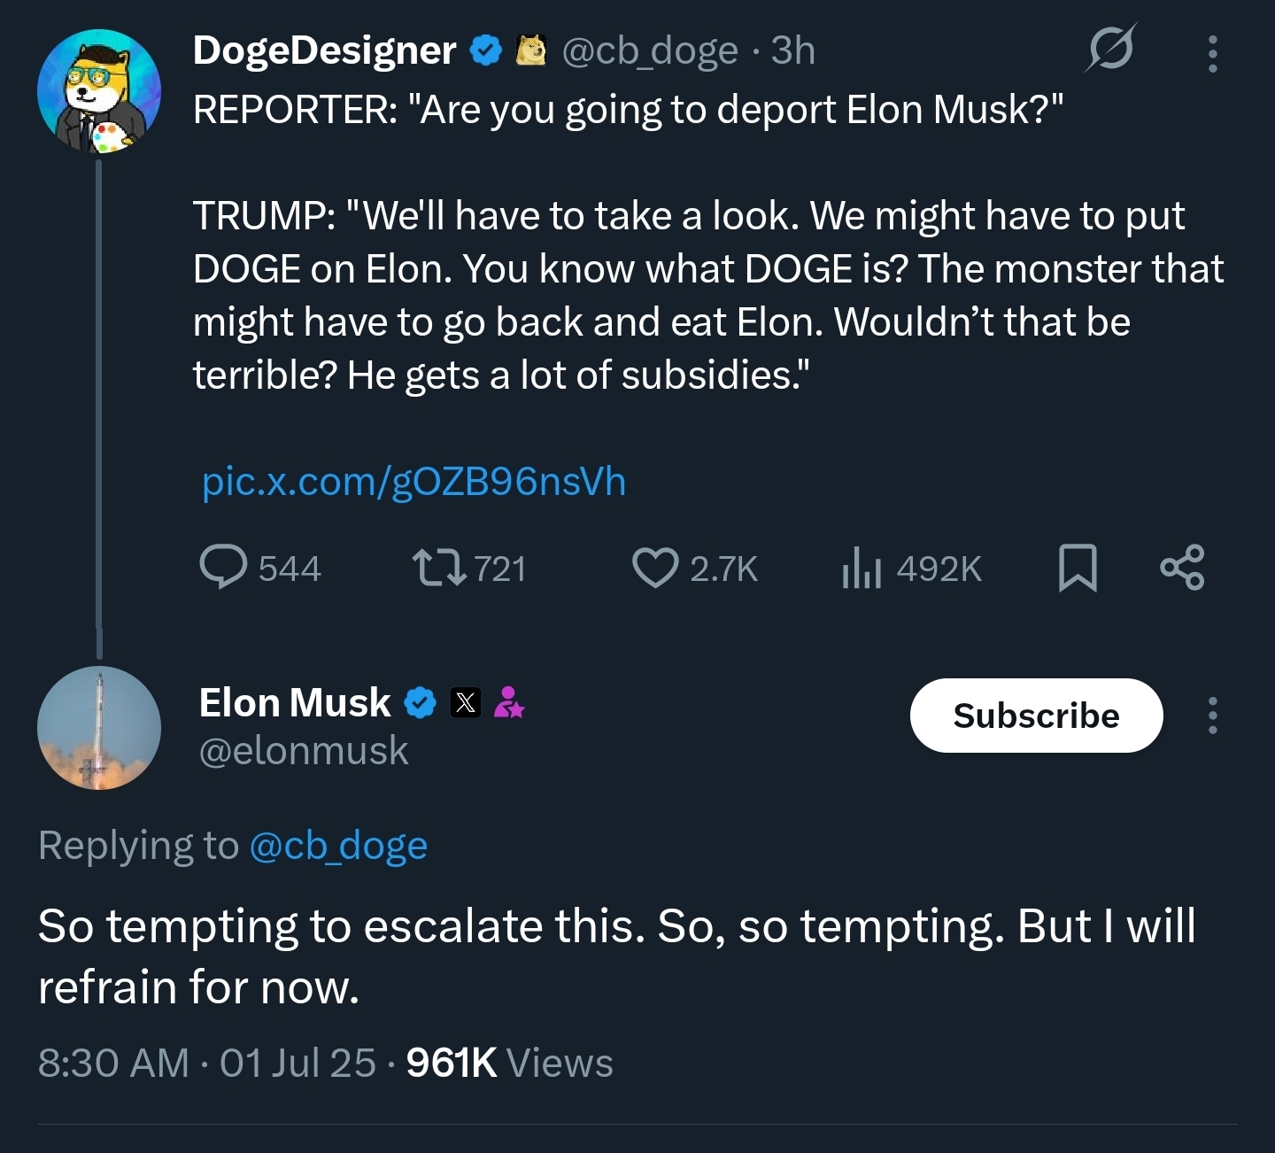The image size is (1275, 1153).
Task: Open Elon Musk rocket profile avatar
Action: click(98, 728)
